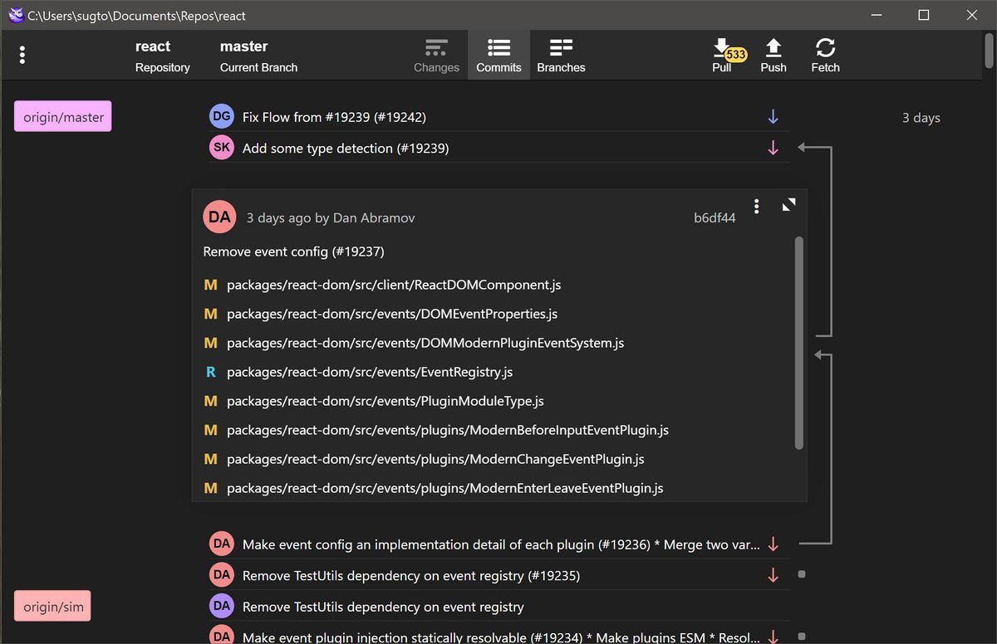The height and width of the screenshot is (644, 997).
Task: Push commits to remote
Action: 773,56
